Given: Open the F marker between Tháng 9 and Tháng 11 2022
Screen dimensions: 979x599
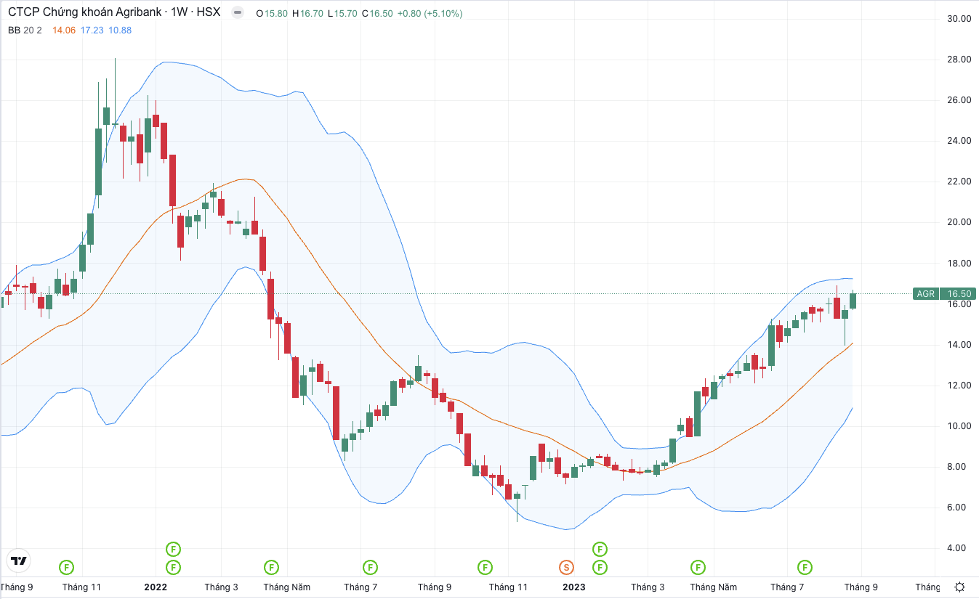Looking at the screenshot, I should pos(485,566).
